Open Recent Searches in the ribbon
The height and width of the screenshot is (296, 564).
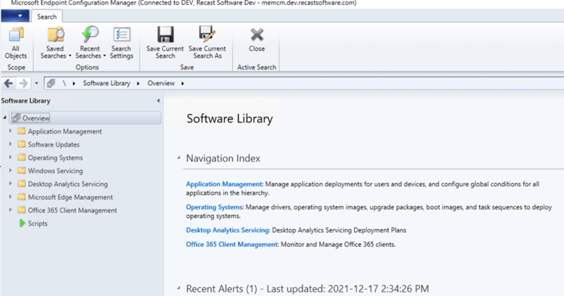pos(91,42)
